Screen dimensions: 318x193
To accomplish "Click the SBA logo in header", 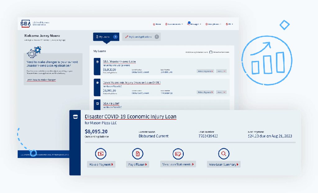I will click(x=25, y=24).
